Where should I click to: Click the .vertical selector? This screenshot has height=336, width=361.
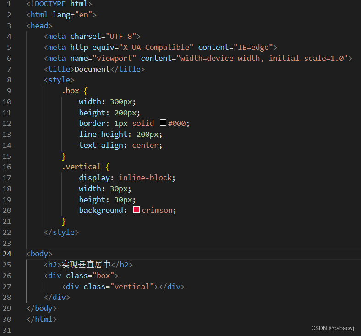[81, 167]
